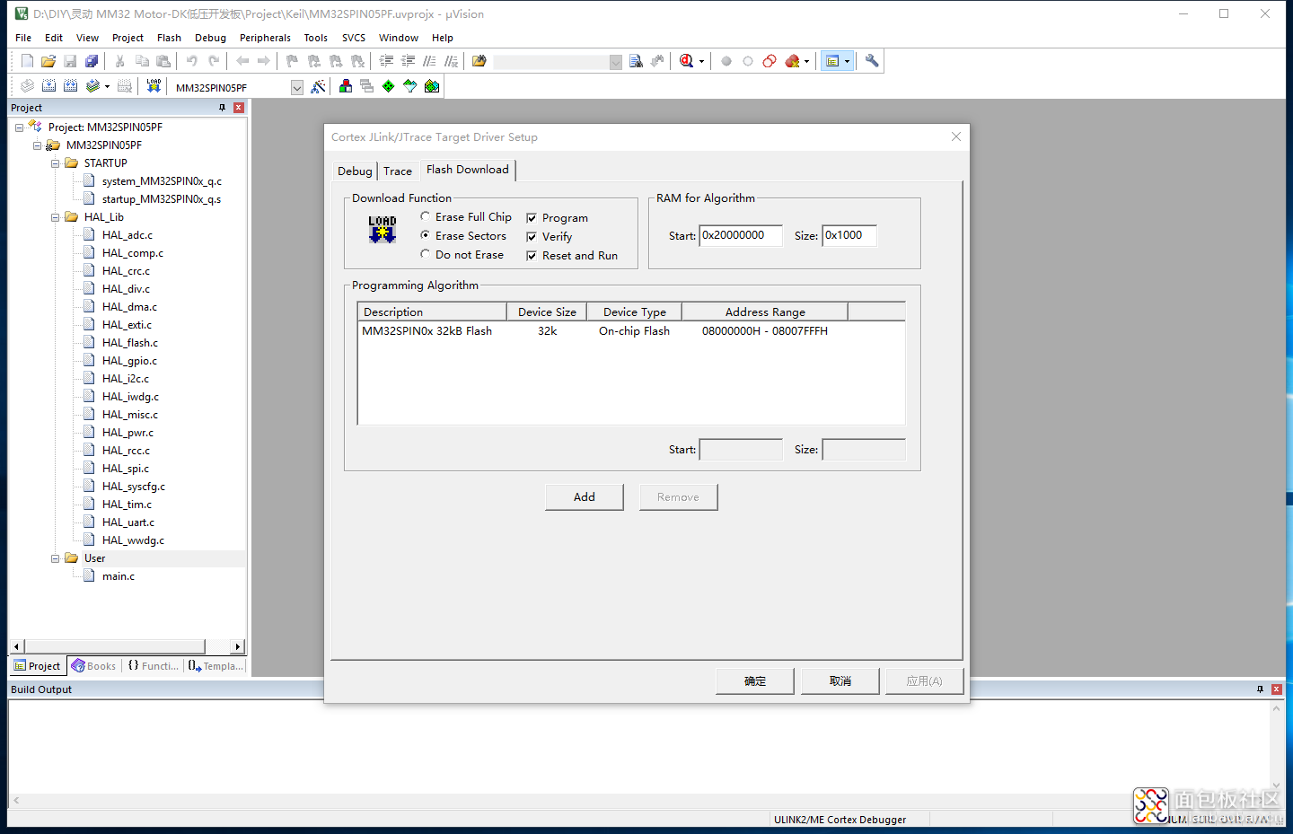Click the comment selection icon
Viewport: 1293px width, 834px height.
click(429, 61)
